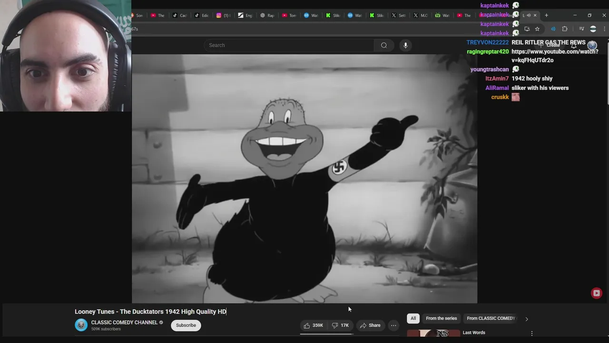The width and height of the screenshot is (609, 343).
Task: Open the browser profile avatar icon
Action: pos(593,29)
